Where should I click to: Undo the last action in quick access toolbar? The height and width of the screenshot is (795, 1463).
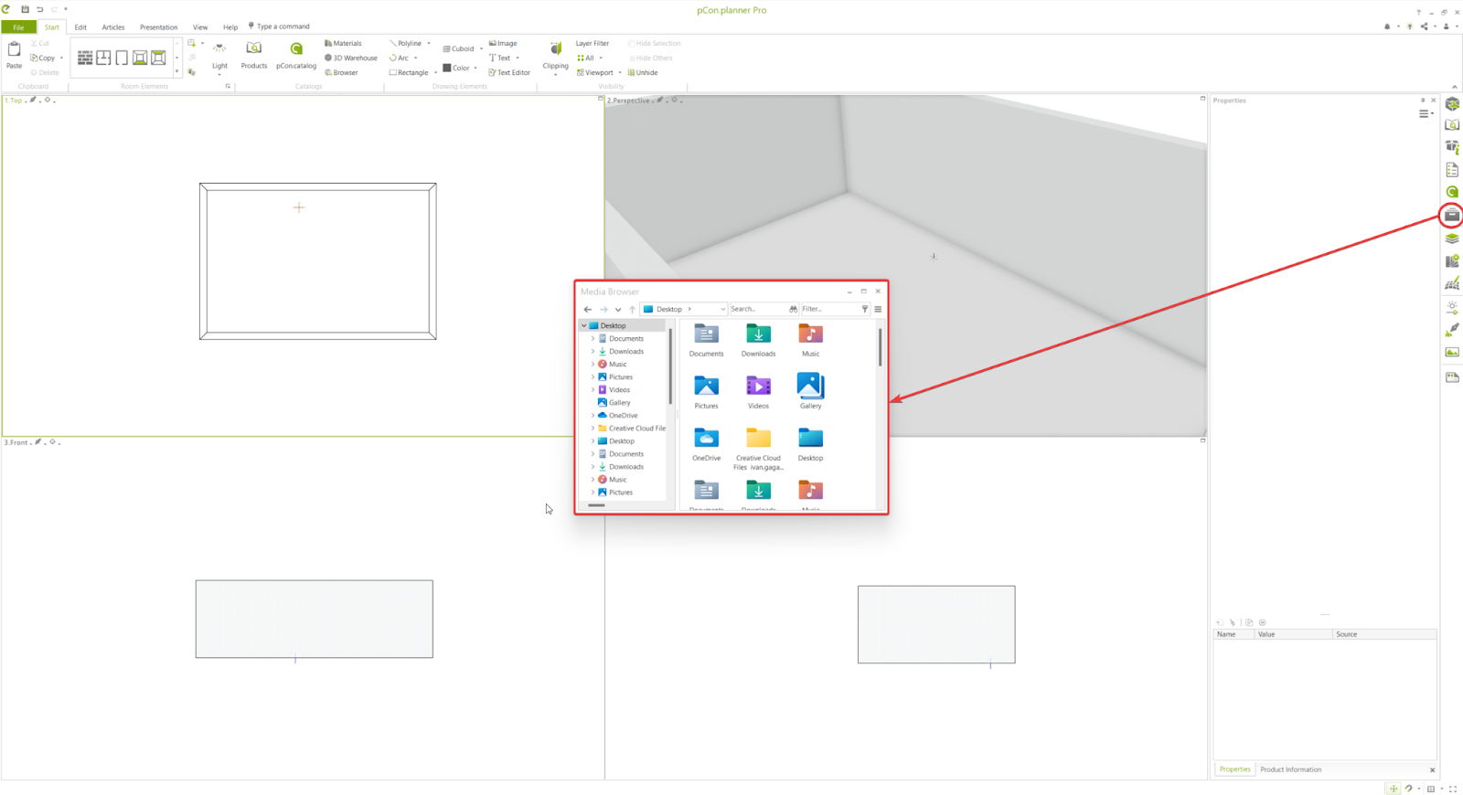(39, 9)
